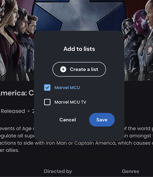The height and width of the screenshot is (177, 153).
Task: Tick the Marvel MCU TV checkbox
Action: [47, 102]
